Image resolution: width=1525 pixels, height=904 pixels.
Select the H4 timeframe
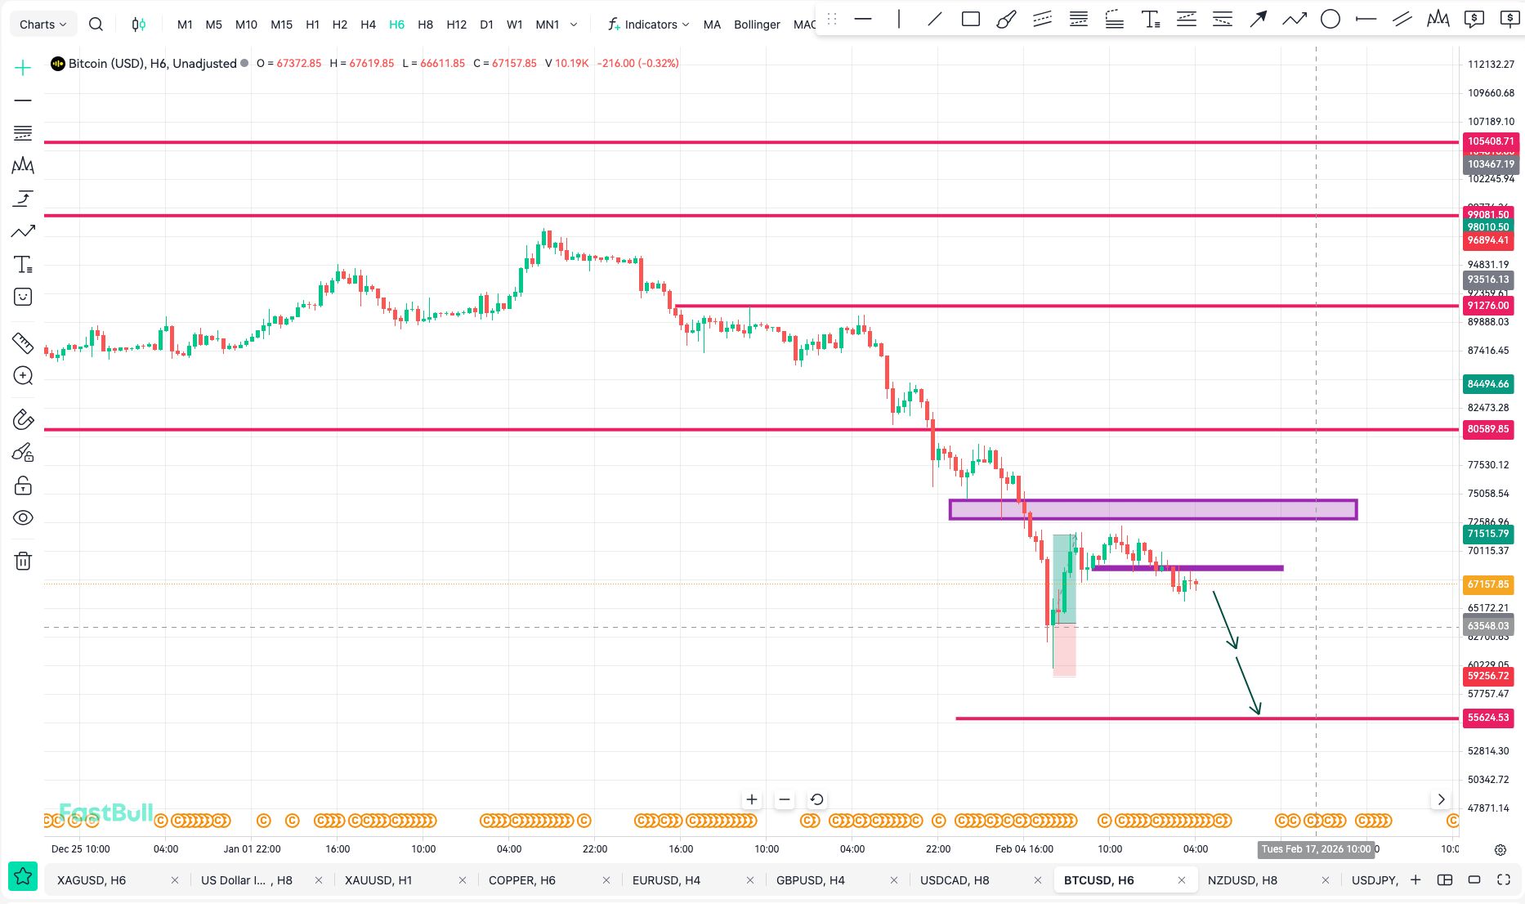tap(368, 25)
